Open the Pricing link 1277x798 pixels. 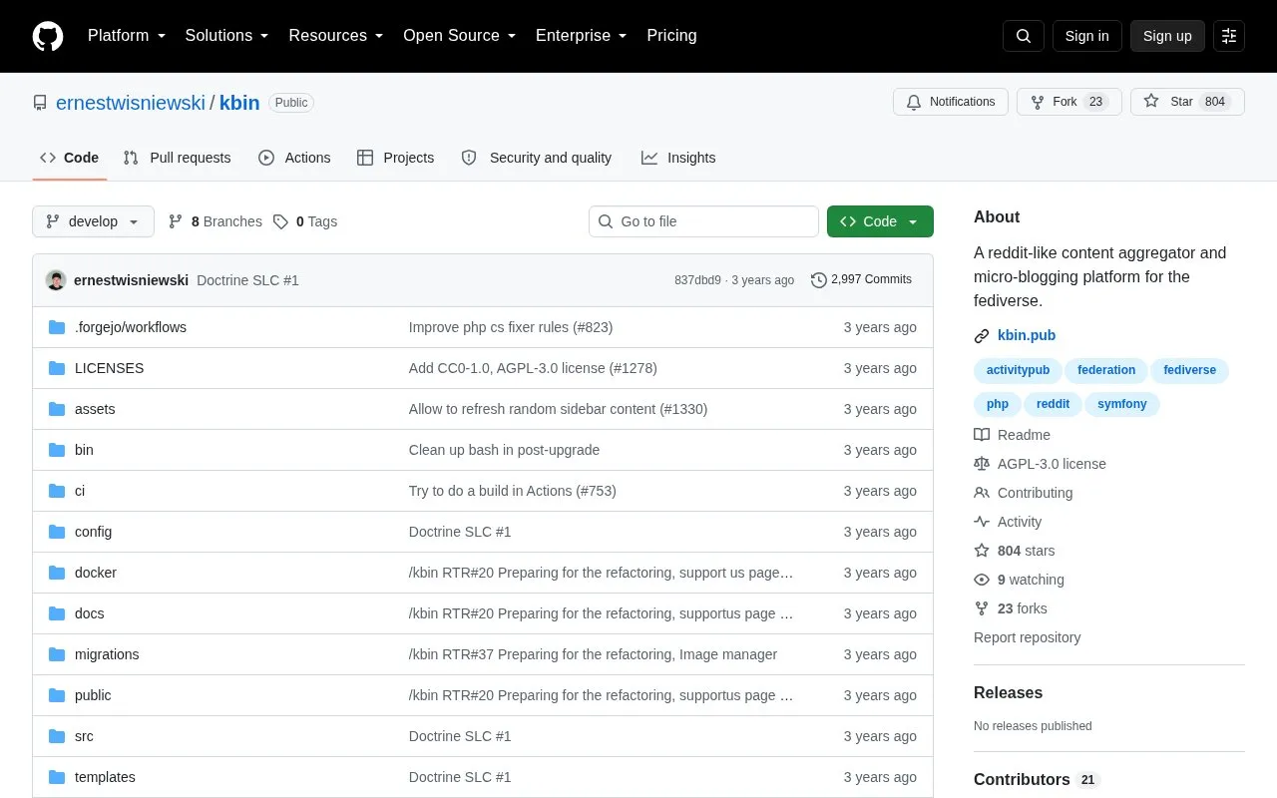point(671,36)
